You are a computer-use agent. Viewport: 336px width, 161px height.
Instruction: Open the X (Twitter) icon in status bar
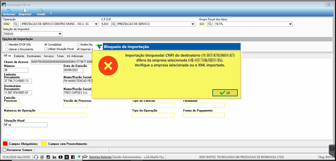tap(67, 157)
